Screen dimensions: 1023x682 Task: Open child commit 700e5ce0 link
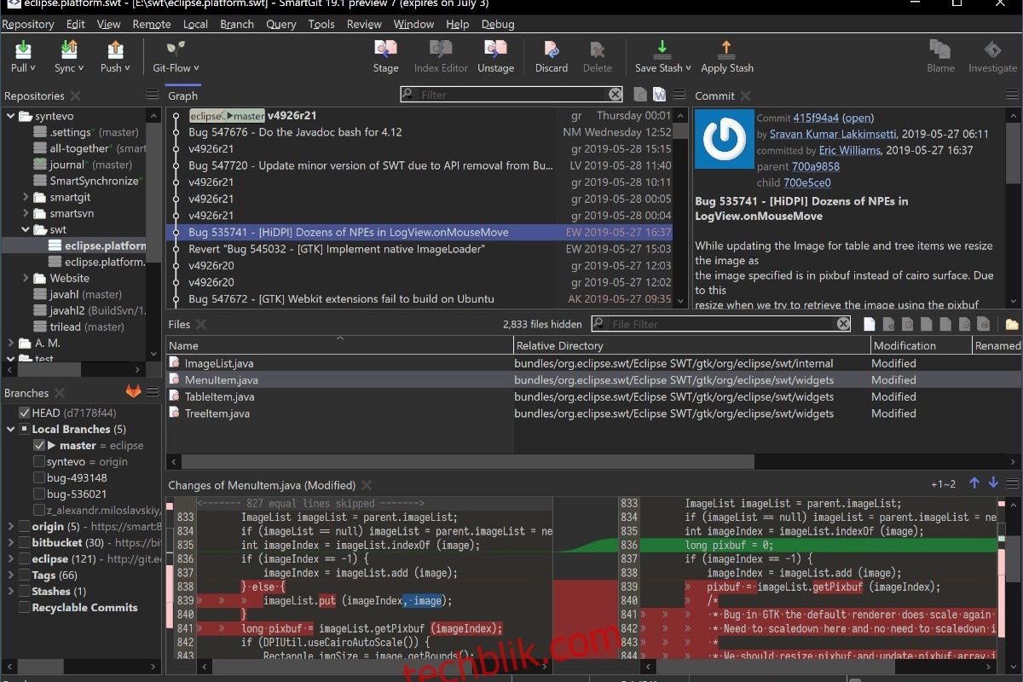coord(807,182)
